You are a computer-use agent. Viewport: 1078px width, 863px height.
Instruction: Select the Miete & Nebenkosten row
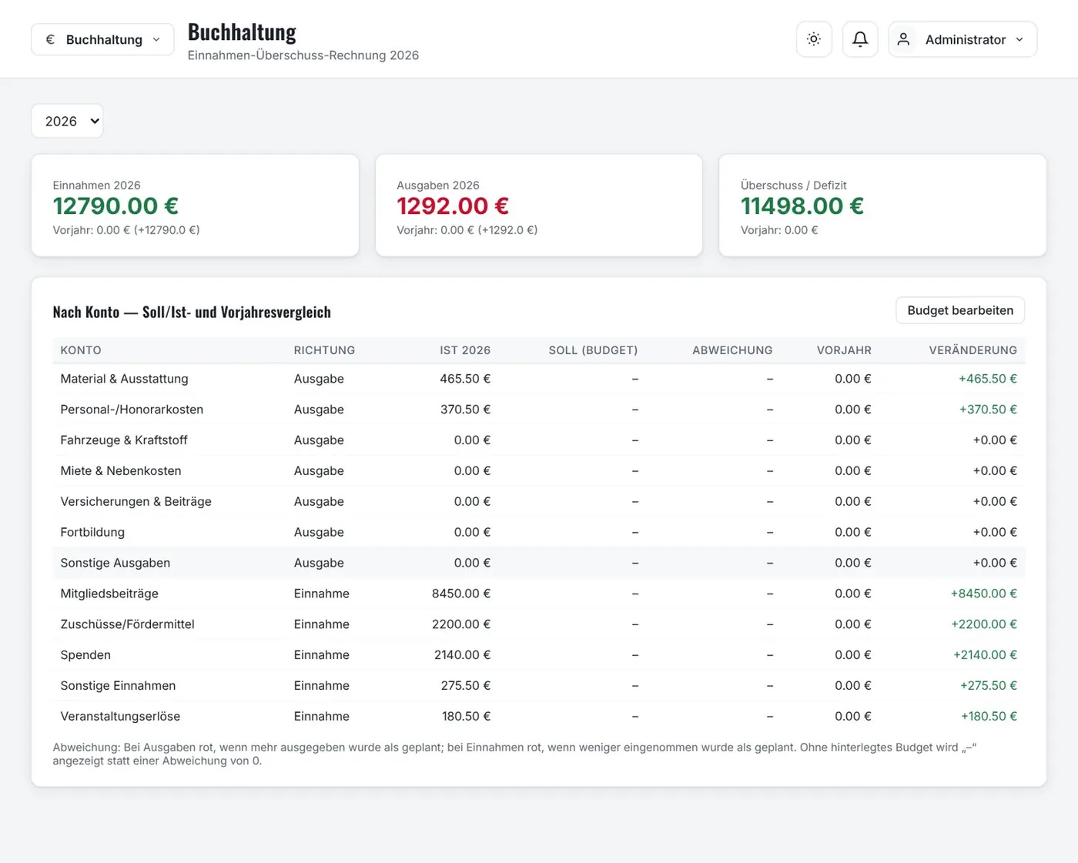coord(538,470)
